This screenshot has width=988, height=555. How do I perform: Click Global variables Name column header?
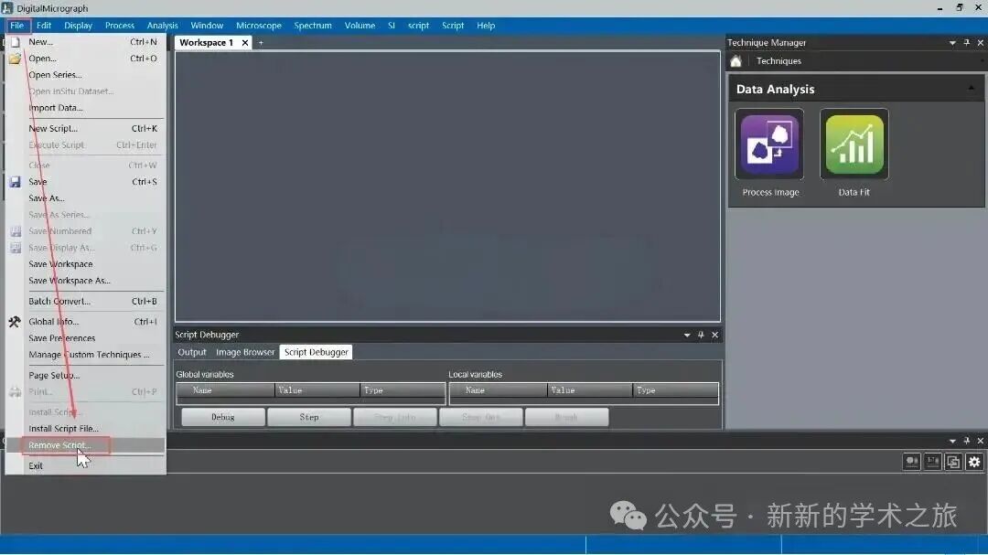[226, 390]
